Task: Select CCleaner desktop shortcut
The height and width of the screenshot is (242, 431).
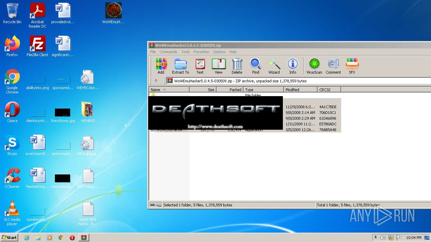Action: click(12, 178)
